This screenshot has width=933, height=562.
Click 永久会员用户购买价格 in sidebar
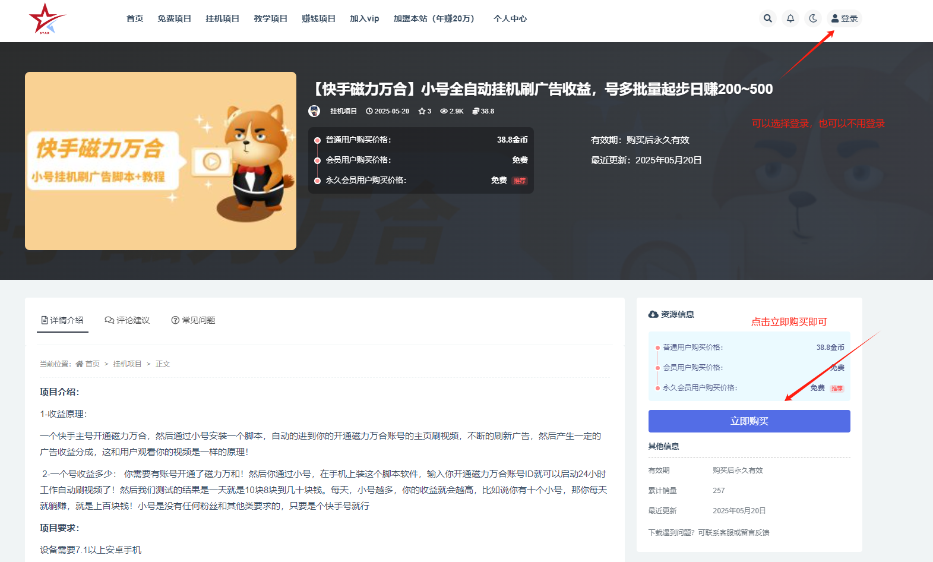700,387
